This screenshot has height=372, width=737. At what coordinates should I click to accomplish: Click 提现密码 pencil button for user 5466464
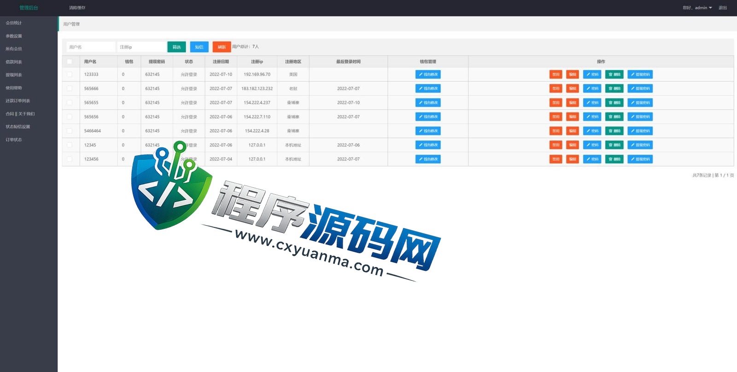click(640, 131)
